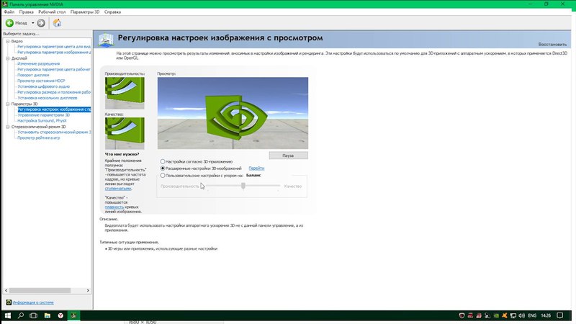Image resolution: width=576 pixels, height=324 pixels.
Task: Click the 'плавность' help link
Action: tap(114, 207)
